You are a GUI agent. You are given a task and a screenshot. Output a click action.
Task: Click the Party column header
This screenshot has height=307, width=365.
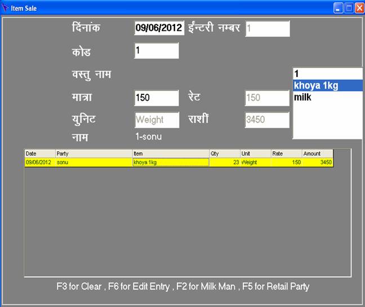tap(94, 153)
